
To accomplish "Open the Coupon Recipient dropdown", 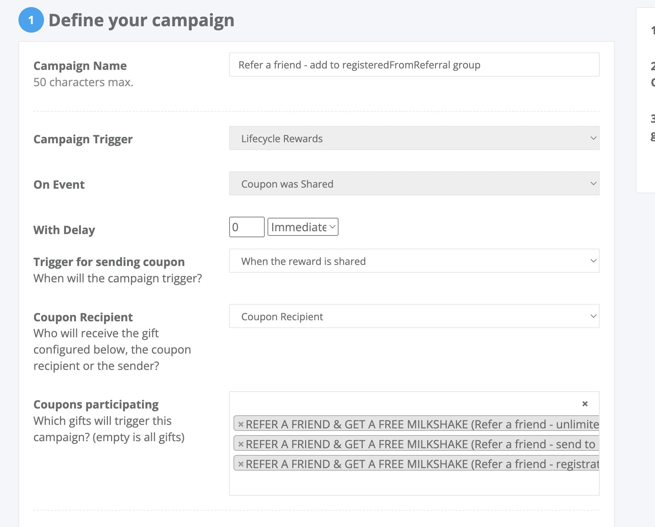I will [x=414, y=316].
